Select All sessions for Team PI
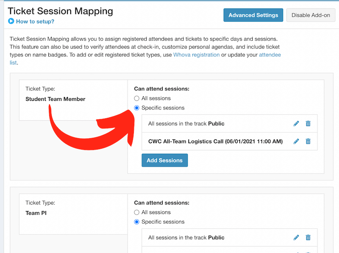 coord(137,212)
